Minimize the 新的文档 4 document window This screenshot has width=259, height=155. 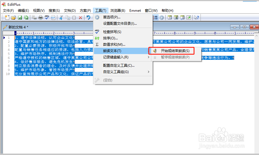(x=235, y=27)
